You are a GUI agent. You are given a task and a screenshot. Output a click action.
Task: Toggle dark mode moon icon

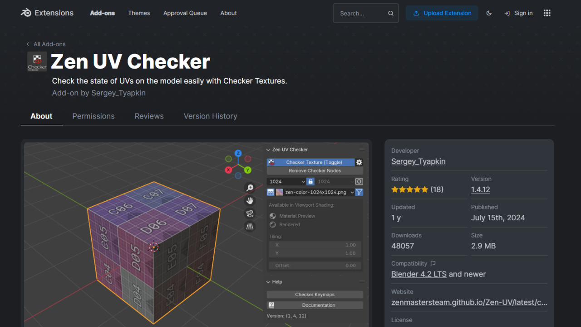489,13
